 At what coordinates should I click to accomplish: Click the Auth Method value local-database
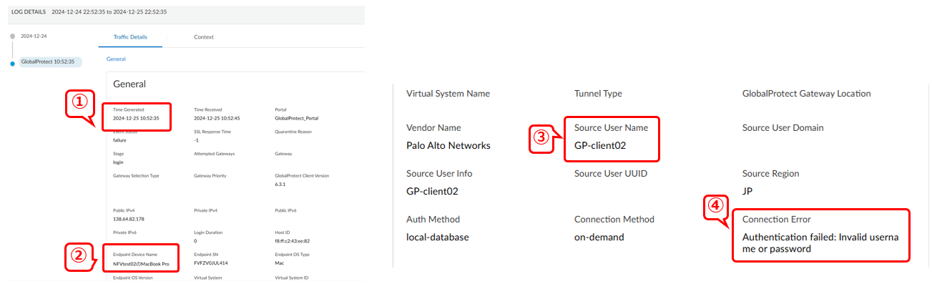[438, 237]
